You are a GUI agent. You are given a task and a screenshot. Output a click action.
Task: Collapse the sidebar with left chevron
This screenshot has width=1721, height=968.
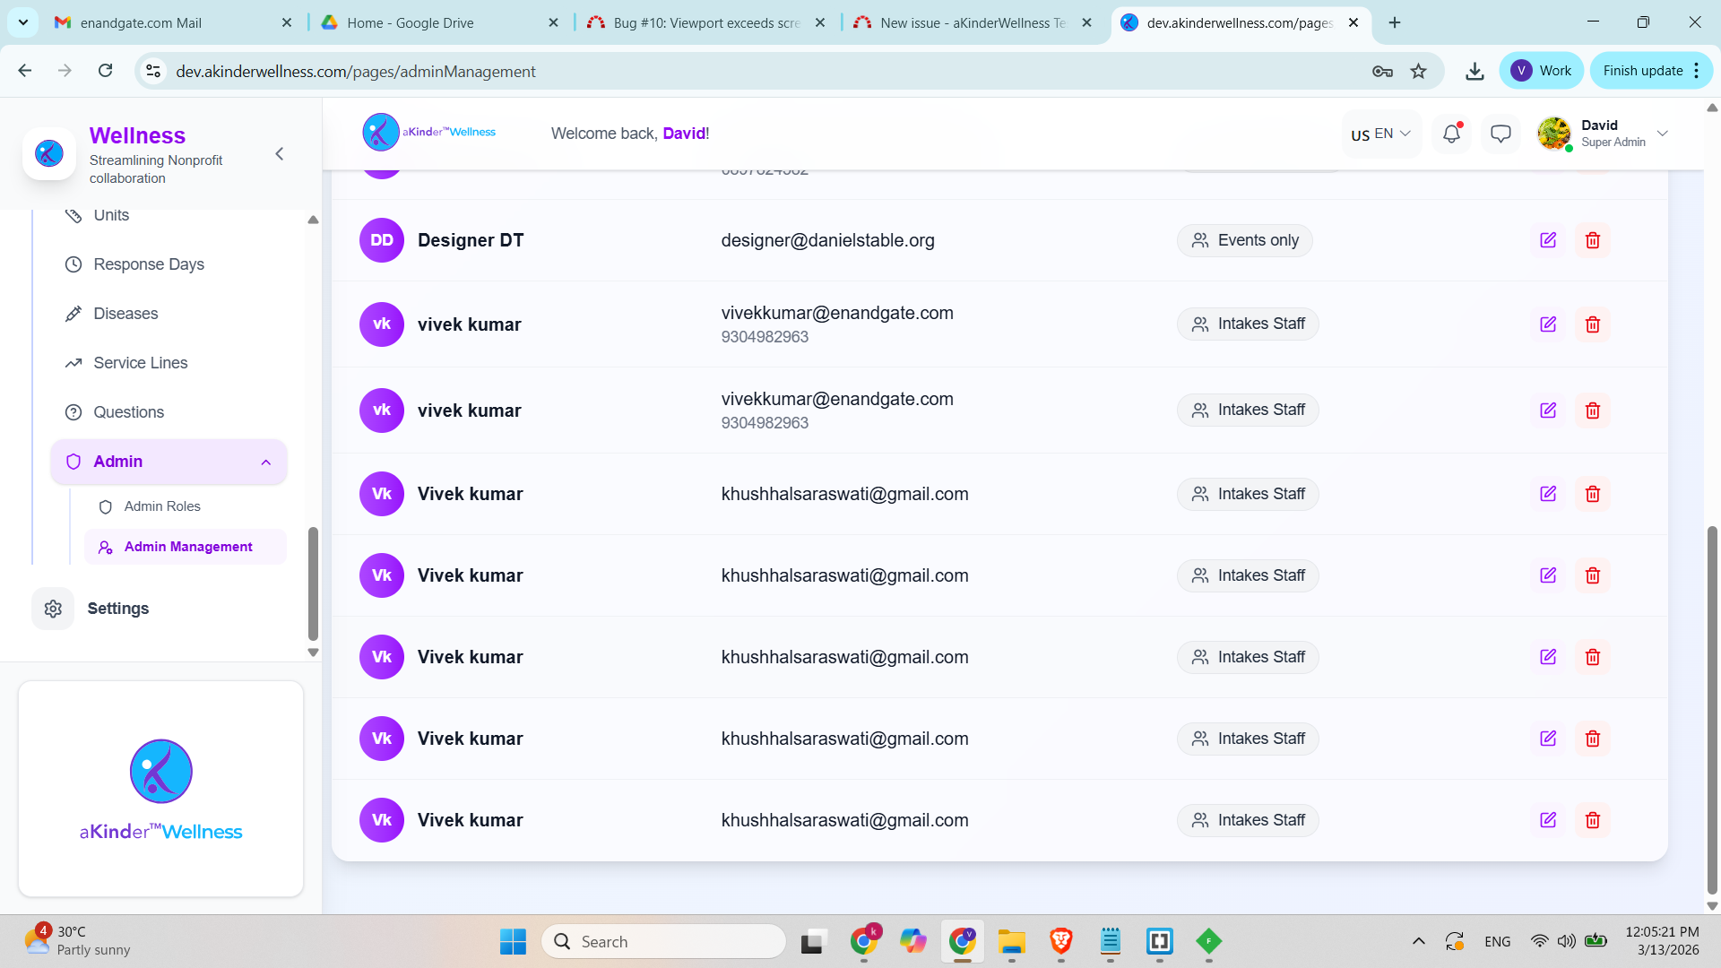[280, 154]
